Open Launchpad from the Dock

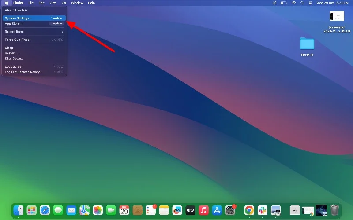tap(32, 210)
